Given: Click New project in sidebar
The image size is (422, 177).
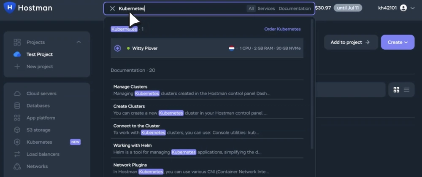Looking at the screenshot, I should point(40,67).
